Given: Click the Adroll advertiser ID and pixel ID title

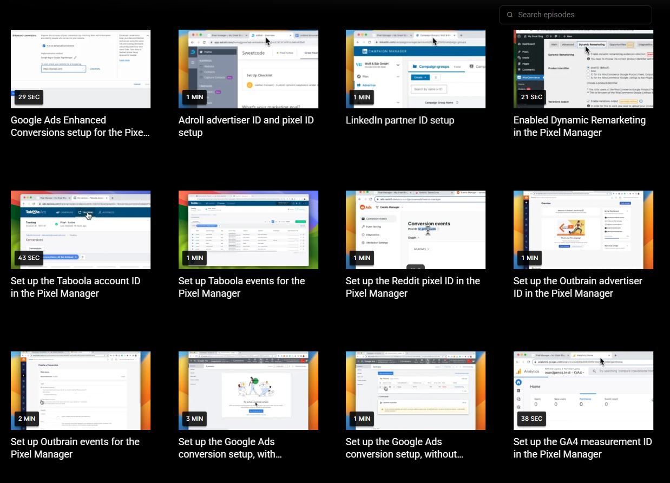Looking at the screenshot, I should tap(246, 126).
